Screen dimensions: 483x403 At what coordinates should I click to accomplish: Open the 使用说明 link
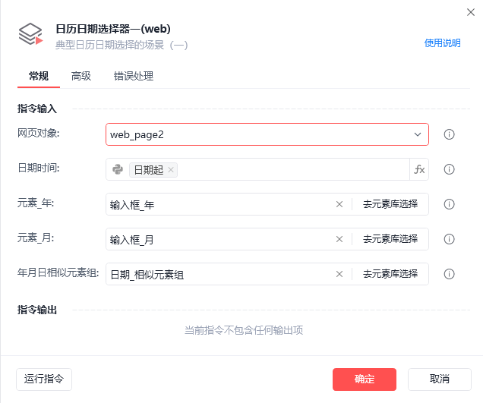click(x=442, y=43)
